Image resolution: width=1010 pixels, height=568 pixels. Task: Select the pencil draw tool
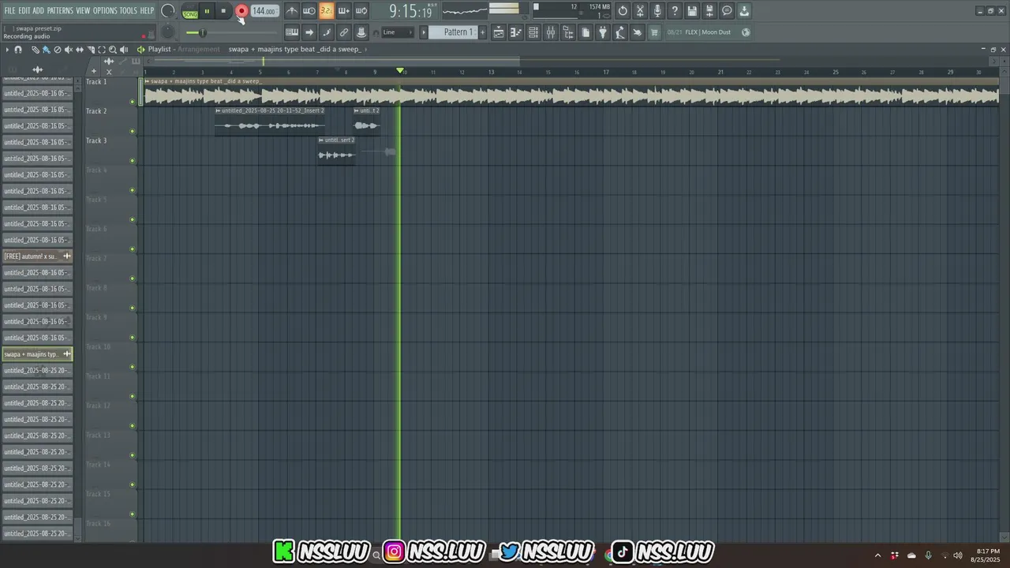(35, 50)
